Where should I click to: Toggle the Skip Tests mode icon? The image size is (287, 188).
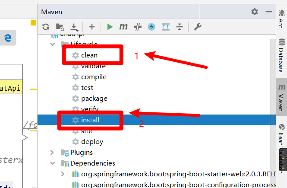click(138, 27)
